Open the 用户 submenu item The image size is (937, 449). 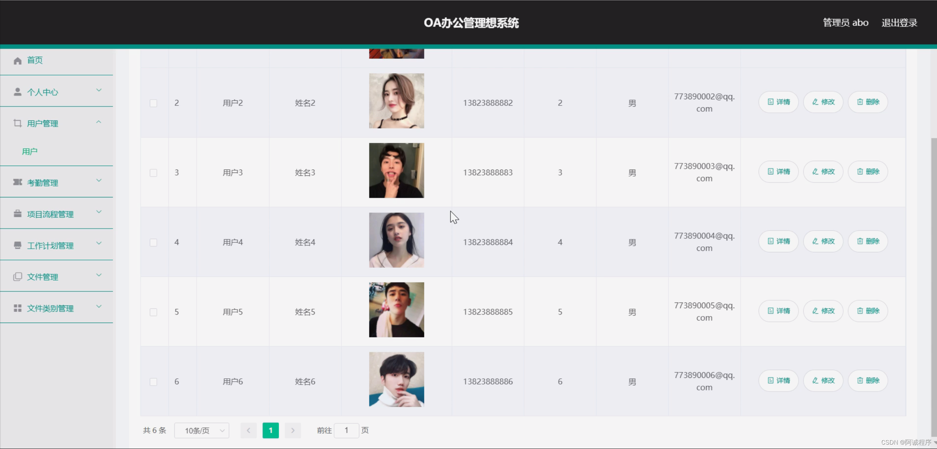[x=29, y=151]
